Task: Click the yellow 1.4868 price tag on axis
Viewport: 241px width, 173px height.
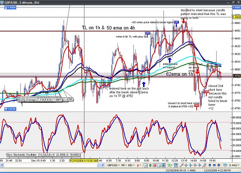Action: point(236,17)
